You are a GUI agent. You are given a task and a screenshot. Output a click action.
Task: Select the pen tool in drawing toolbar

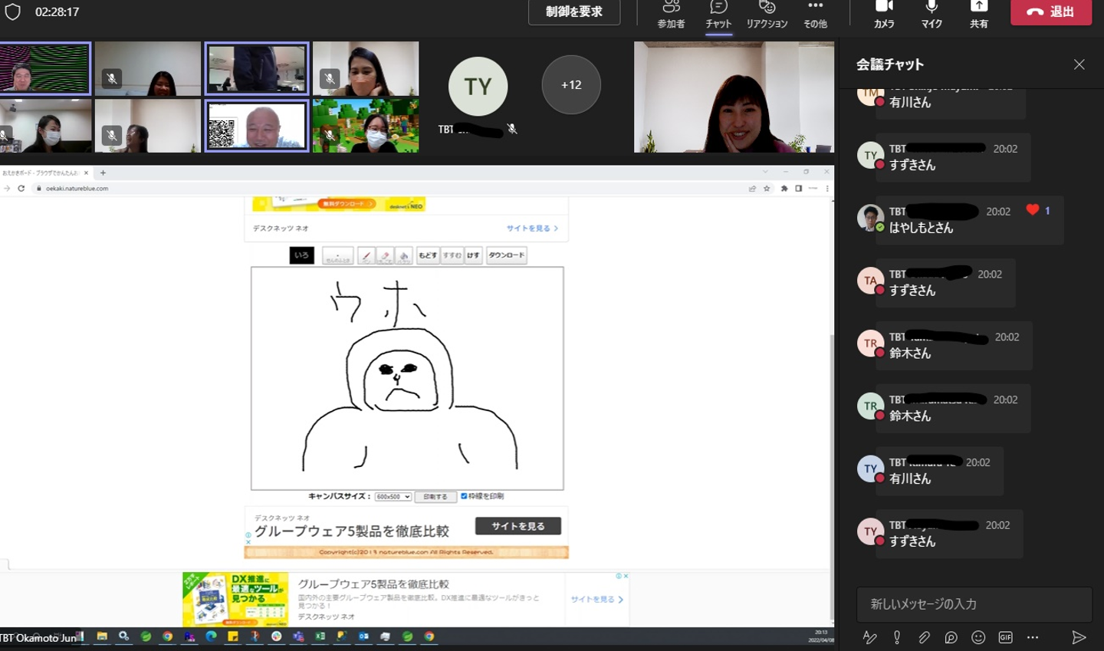(x=366, y=255)
